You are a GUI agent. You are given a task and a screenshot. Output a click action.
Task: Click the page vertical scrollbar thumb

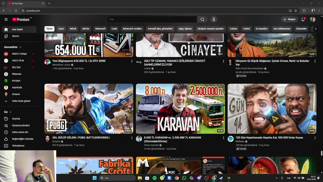click(x=321, y=153)
